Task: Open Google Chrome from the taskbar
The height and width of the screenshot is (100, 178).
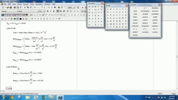Action: click(12, 97)
